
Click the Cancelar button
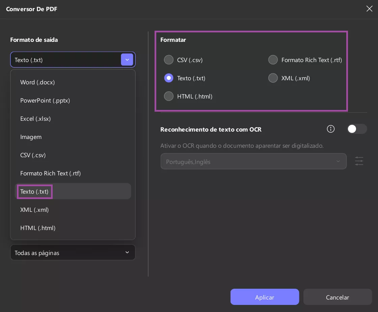[x=337, y=297]
